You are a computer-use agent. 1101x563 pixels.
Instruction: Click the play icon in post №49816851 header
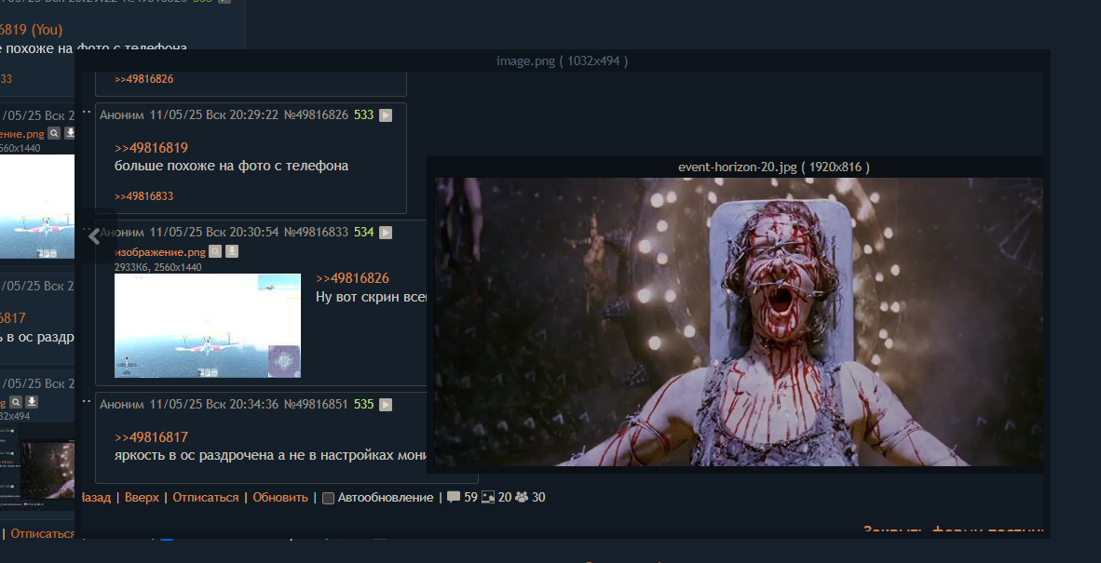coord(386,405)
